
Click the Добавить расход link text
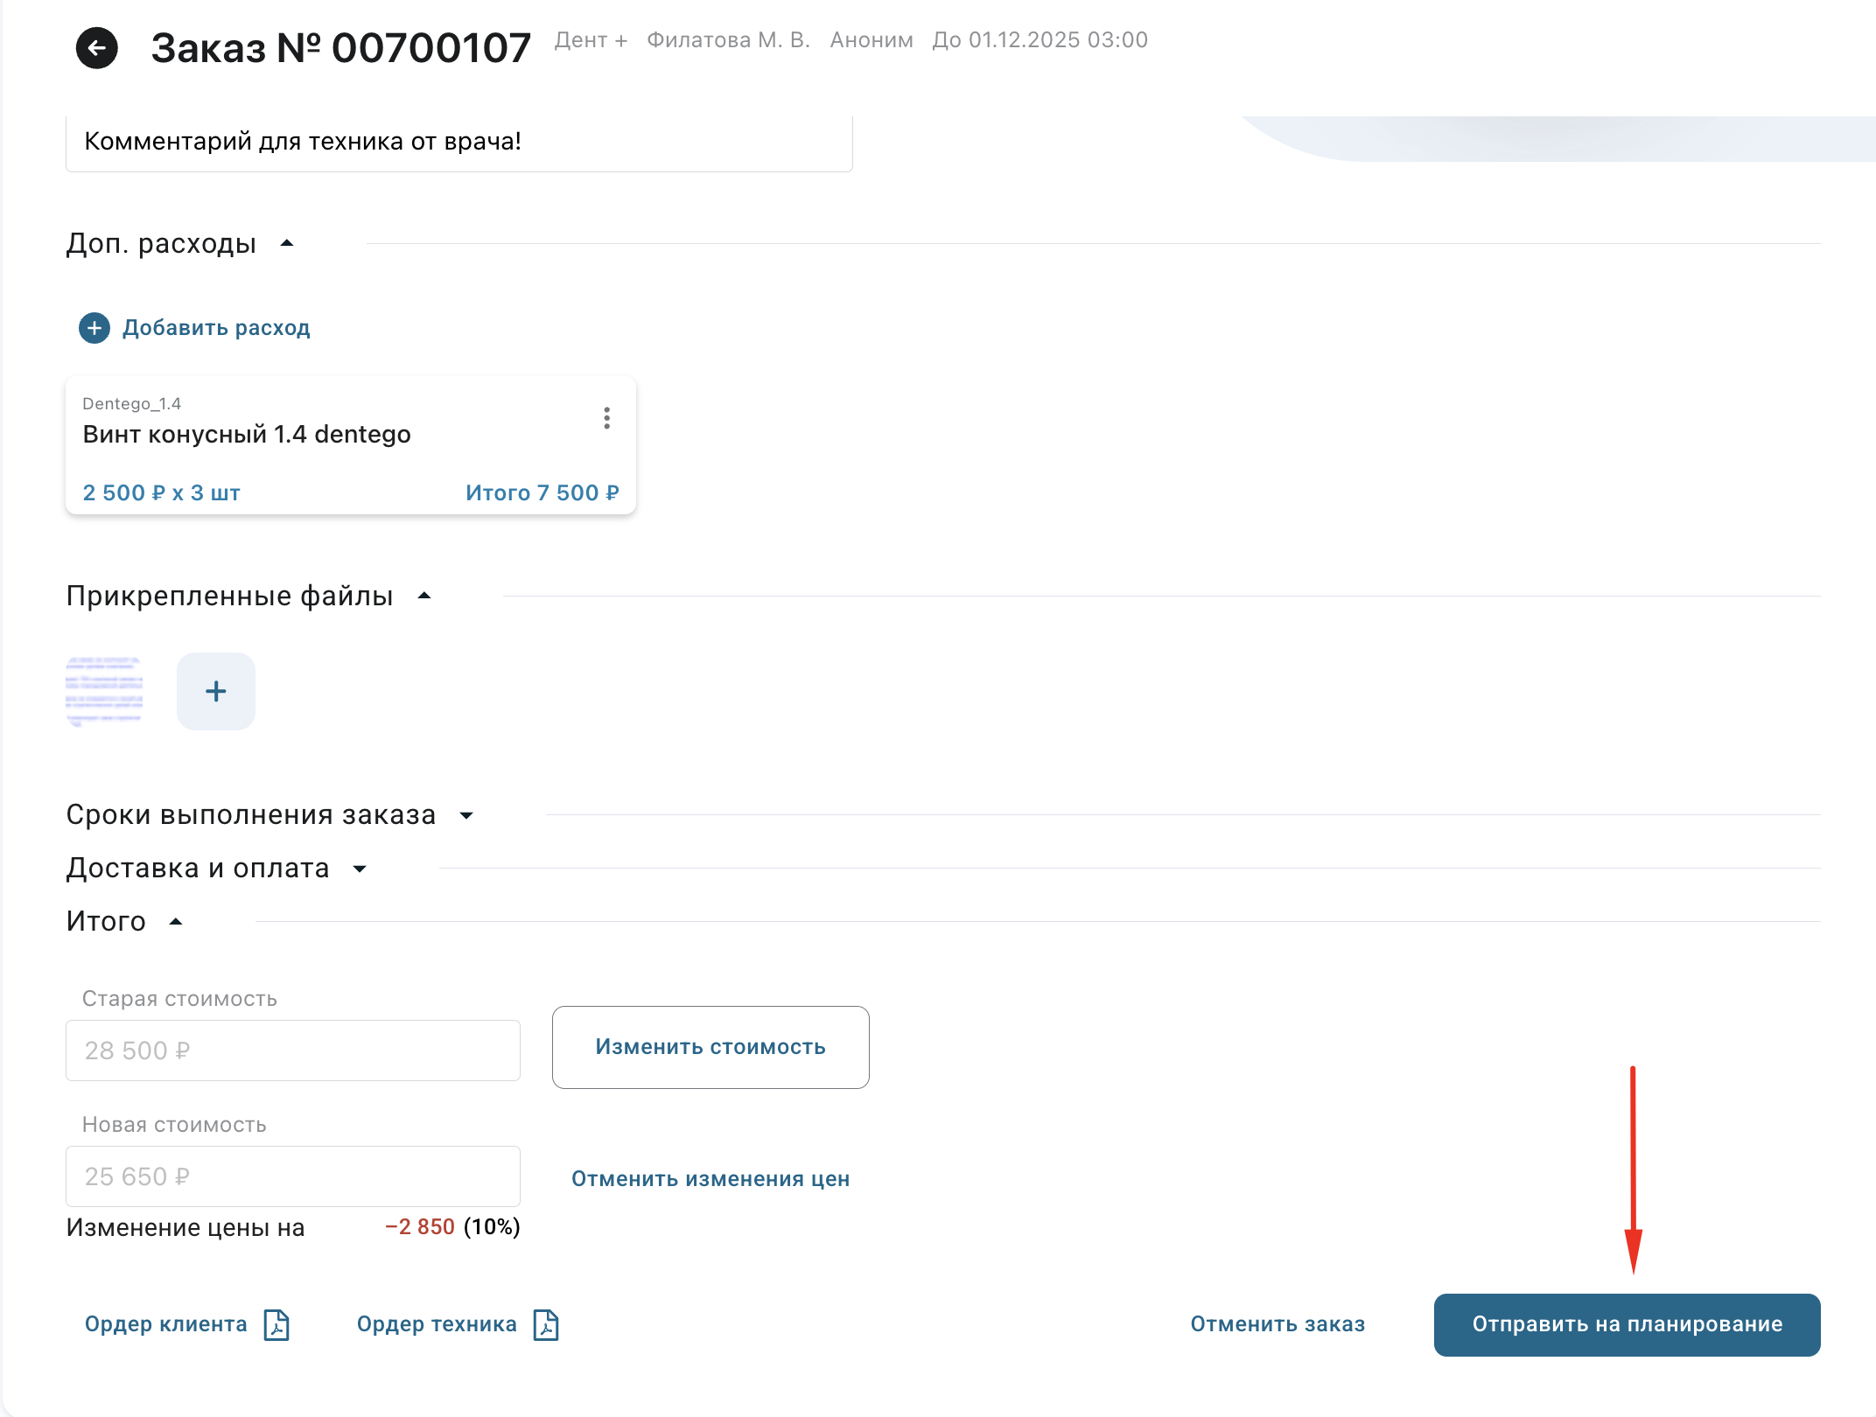(216, 328)
